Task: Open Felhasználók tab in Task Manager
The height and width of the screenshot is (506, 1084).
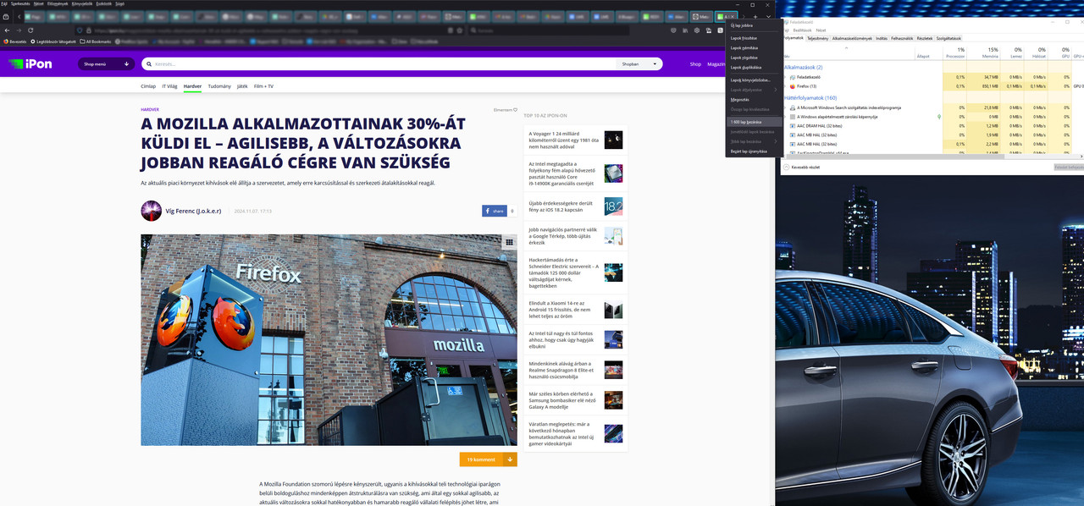Action: coord(902,38)
